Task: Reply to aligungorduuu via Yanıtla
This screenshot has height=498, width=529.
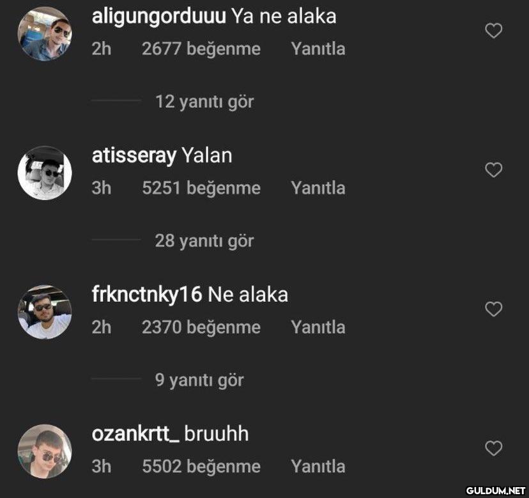Action: [x=318, y=49]
